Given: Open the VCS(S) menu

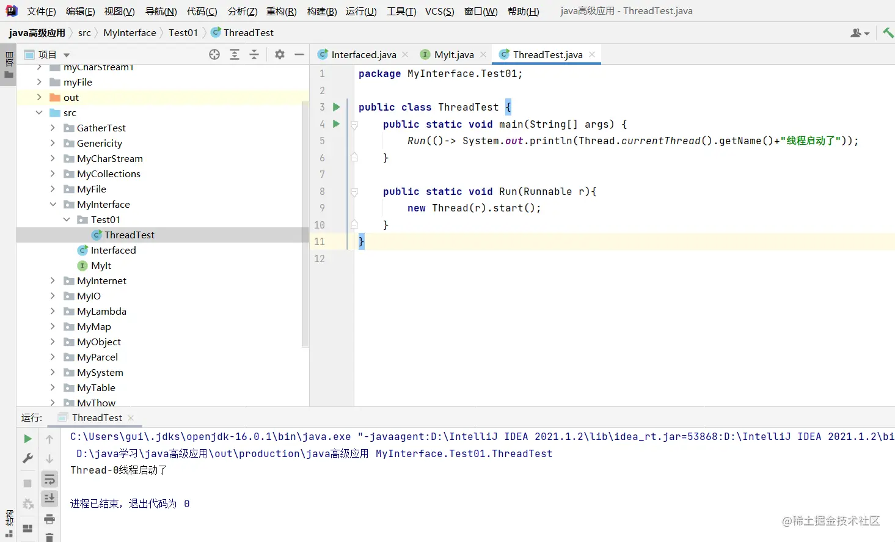Looking at the screenshot, I should (440, 11).
